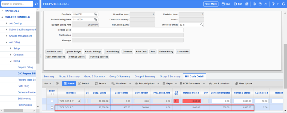Open the Period Ending Date calendar picker
287x113 pixels.
96,19
